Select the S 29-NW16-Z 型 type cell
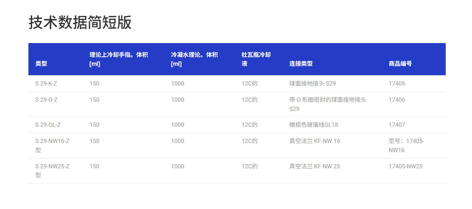The width and height of the screenshot is (472, 209). coord(53,145)
